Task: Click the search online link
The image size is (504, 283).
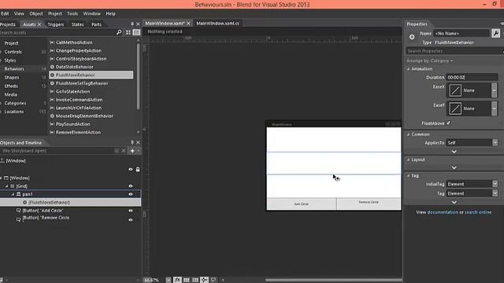Action: click(x=478, y=212)
